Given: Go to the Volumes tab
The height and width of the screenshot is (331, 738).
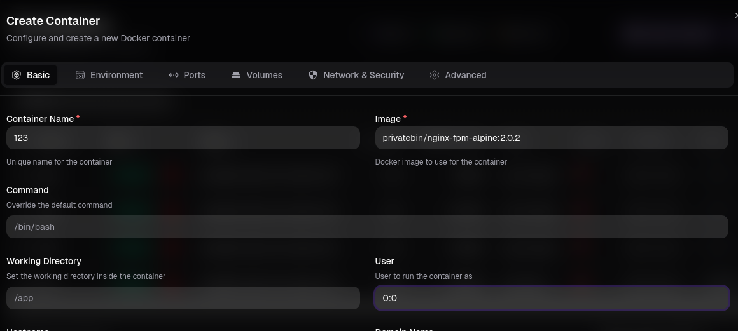Looking at the screenshot, I should 264,75.
